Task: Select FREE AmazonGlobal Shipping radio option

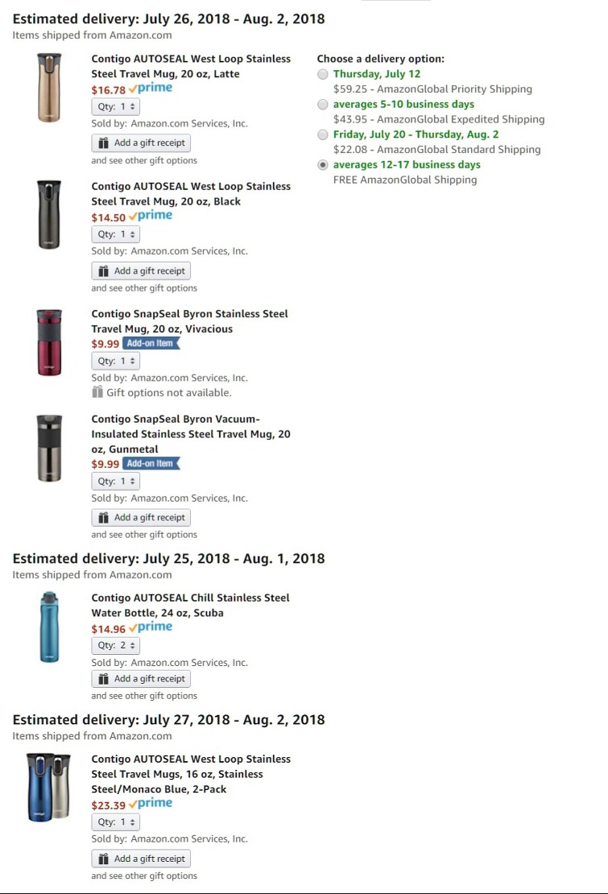Action: pos(323,165)
